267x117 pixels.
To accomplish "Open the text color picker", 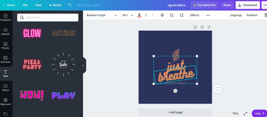I will (x=139, y=15).
